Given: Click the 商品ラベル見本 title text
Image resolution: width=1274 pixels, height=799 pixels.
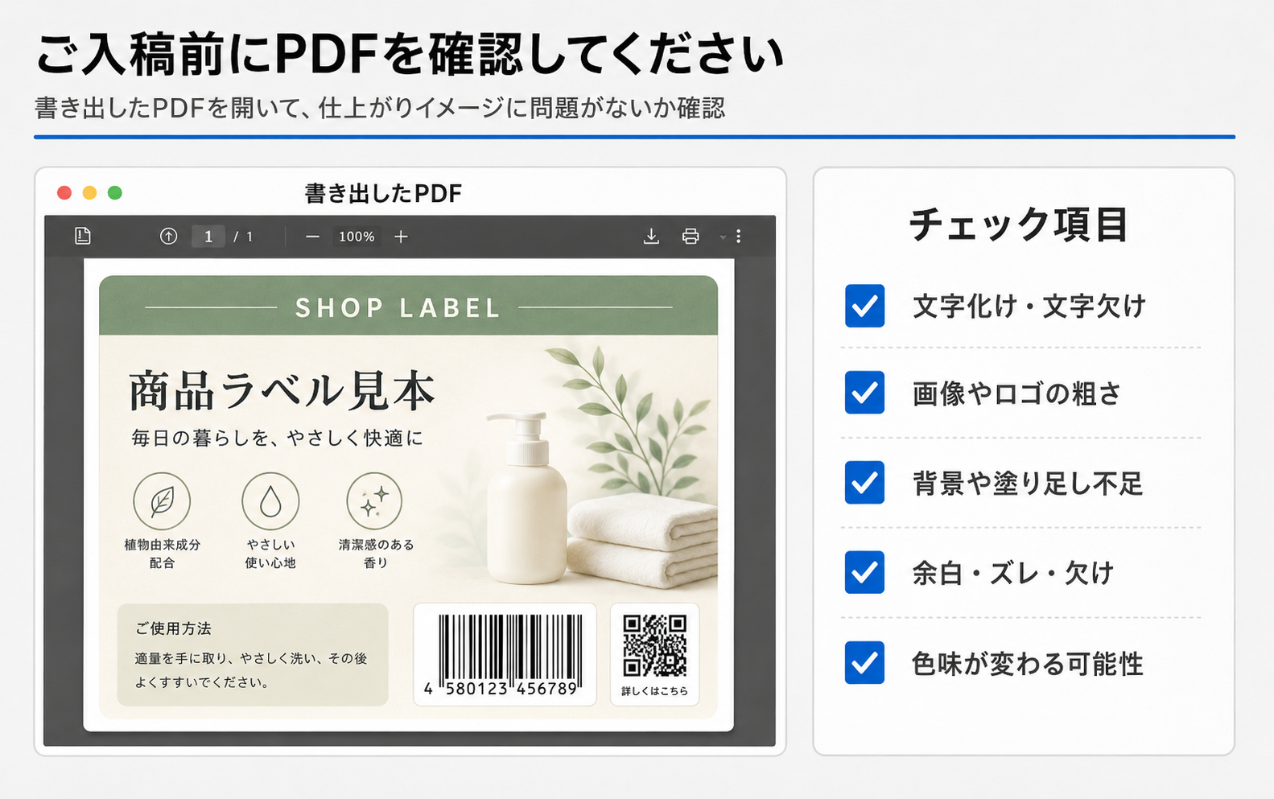Looking at the screenshot, I should click(x=282, y=391).
